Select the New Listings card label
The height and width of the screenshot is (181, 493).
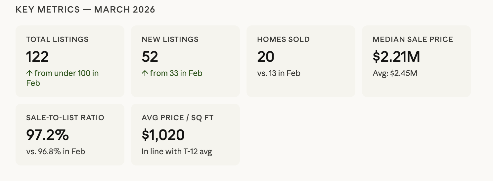pos(170,40)
